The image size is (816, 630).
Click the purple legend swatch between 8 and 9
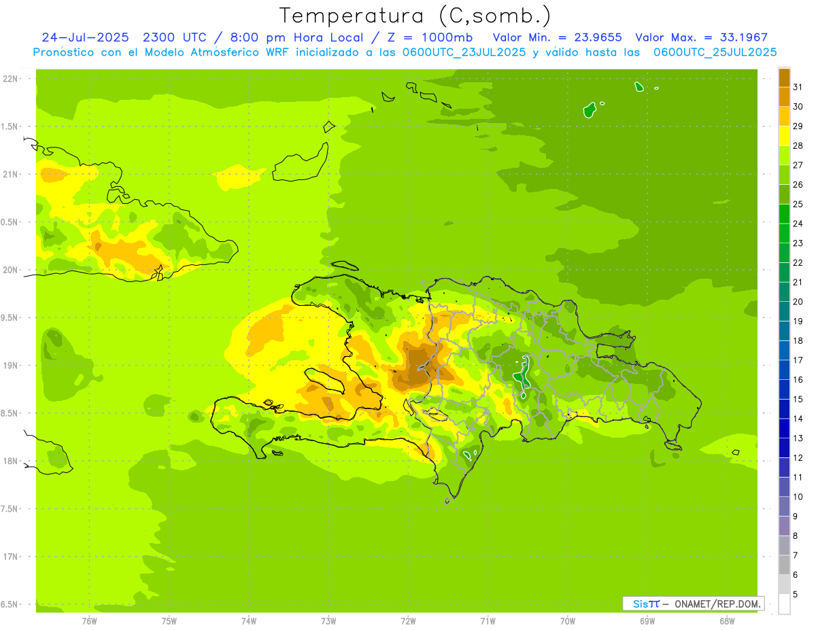coord(784,525)
